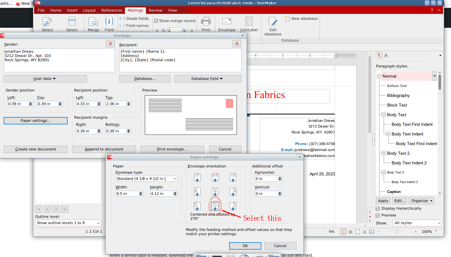Select the top-left envelope orientation icon
Viewport: 451px width, 257px height.
click(x=197, y=178)
